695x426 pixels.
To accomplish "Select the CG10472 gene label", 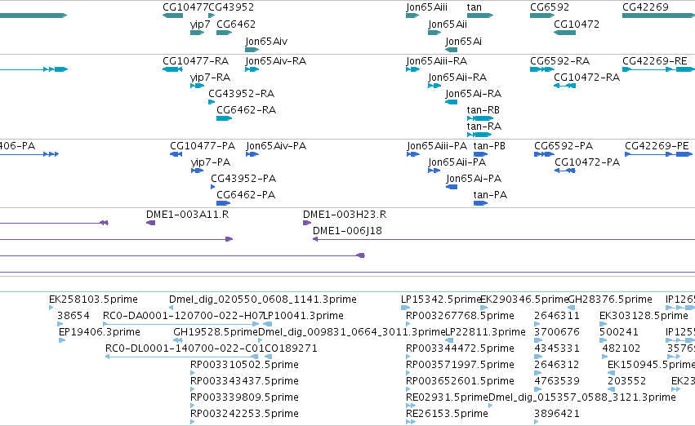I will (577, 24).
